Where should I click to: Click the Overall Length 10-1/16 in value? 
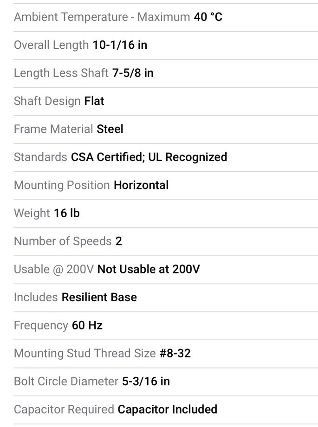point(120,45)
